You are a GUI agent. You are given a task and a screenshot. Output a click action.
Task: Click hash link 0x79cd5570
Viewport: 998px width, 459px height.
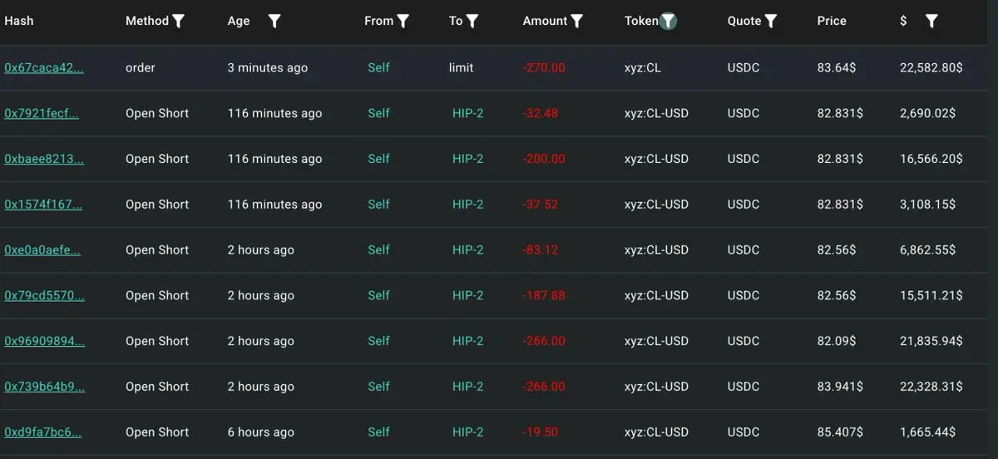click(44, 296)
